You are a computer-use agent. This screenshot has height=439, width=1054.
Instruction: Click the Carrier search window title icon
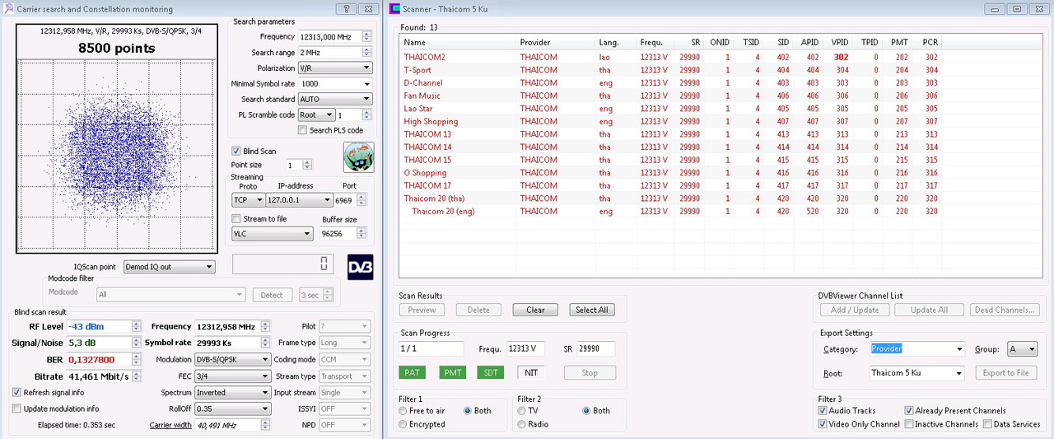click(x=9, y=9)
